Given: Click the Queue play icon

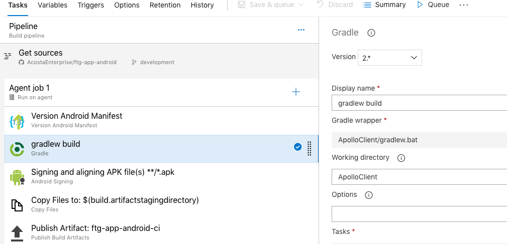Looking at the screenshot, I should [x=420, y=5].
